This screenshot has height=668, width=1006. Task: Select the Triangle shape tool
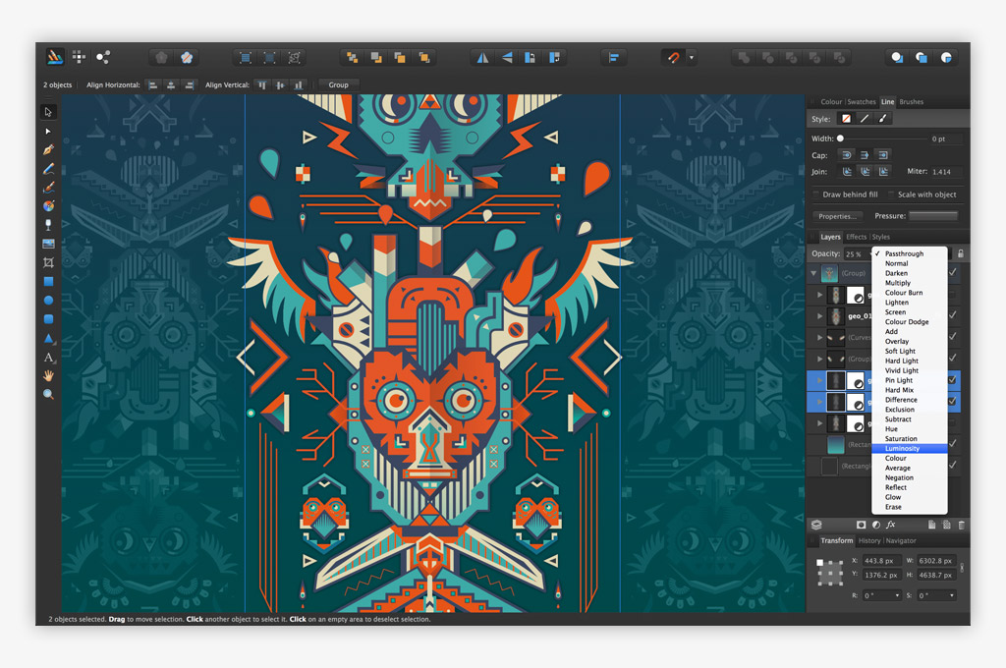click(48, 338)
